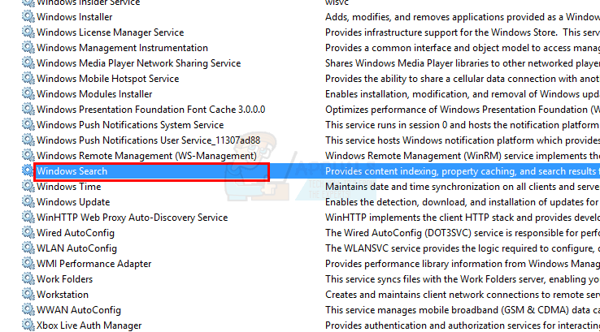Image resolution: width=600 pixels, height=332 pixels.
Task: Select the Wired AutoConfig service name
Action: tap(76, 233)
